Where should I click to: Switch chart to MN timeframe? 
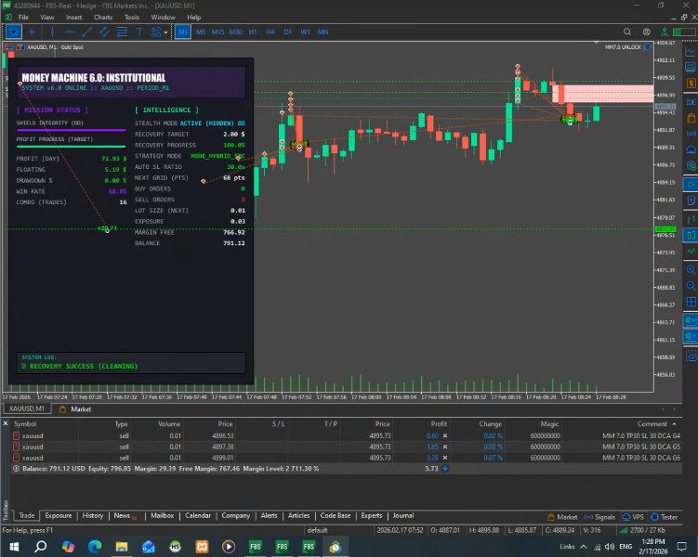323,32
